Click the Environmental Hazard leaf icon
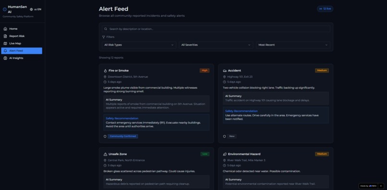Image resolution: width=387 pixels, height=190 pixels. click(225, 154)
